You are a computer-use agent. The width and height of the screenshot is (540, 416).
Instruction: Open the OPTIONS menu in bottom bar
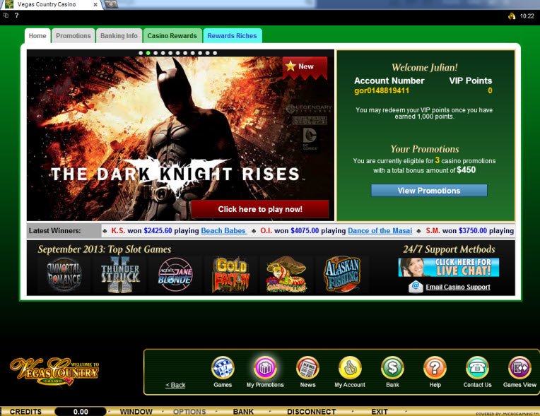[189, 412]
